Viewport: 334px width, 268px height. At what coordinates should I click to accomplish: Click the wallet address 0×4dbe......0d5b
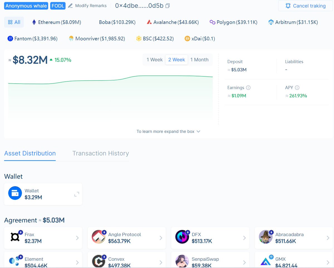(x=139, y=6)
